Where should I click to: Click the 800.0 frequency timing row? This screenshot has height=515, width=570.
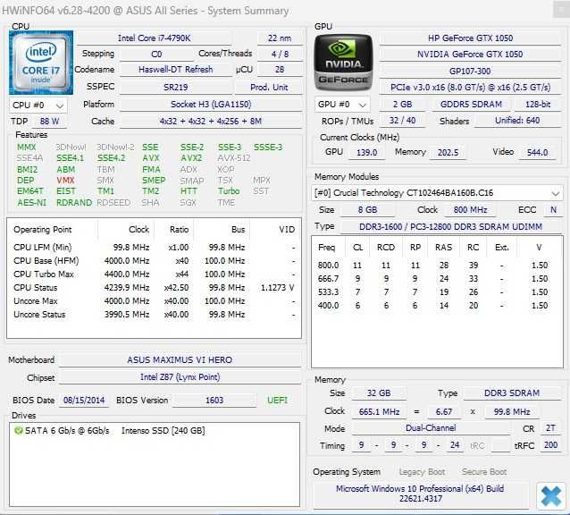click(437, 266)
